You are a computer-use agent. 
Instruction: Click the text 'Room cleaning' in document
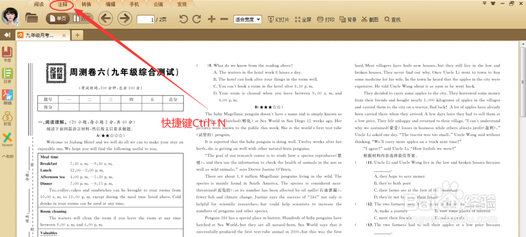pos(53,212)
